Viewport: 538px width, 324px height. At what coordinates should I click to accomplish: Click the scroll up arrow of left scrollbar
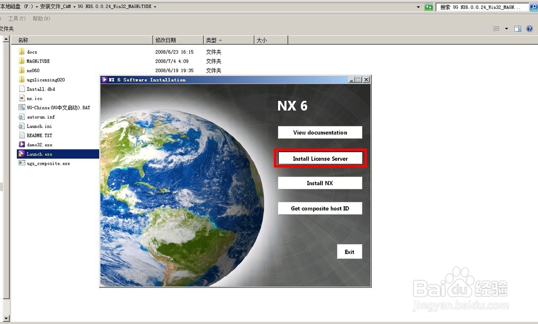pos(6,39)
